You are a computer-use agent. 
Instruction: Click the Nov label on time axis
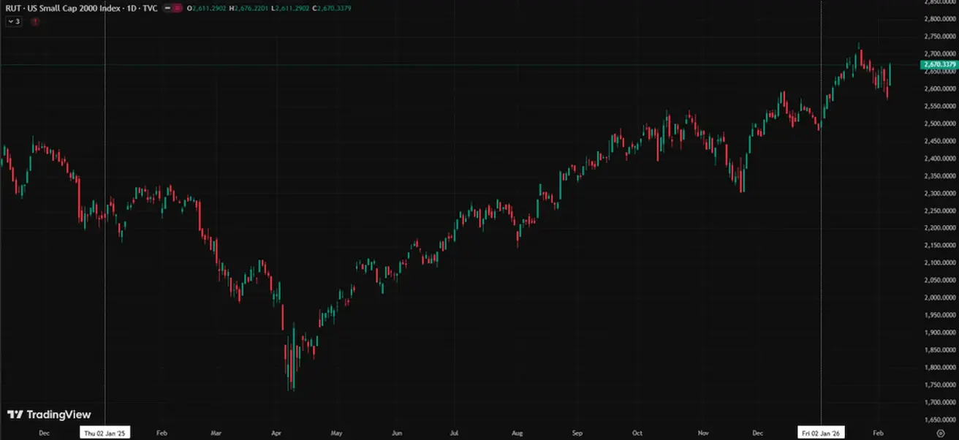[x=703, y=433]
